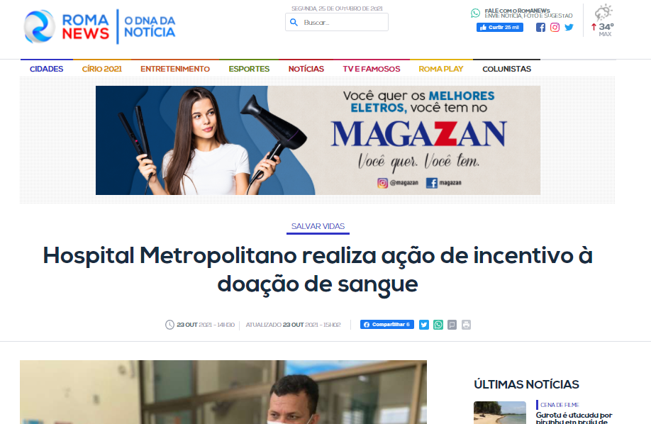This screenshot has width=651, height=424.
Task: Open the Cidades menu
Action: [x=47, y=69]
